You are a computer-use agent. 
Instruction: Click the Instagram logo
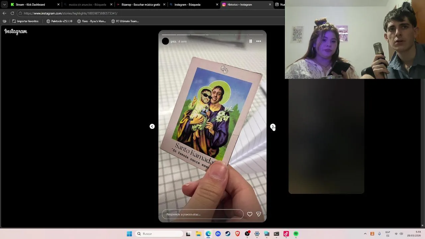tap(16, 32)
